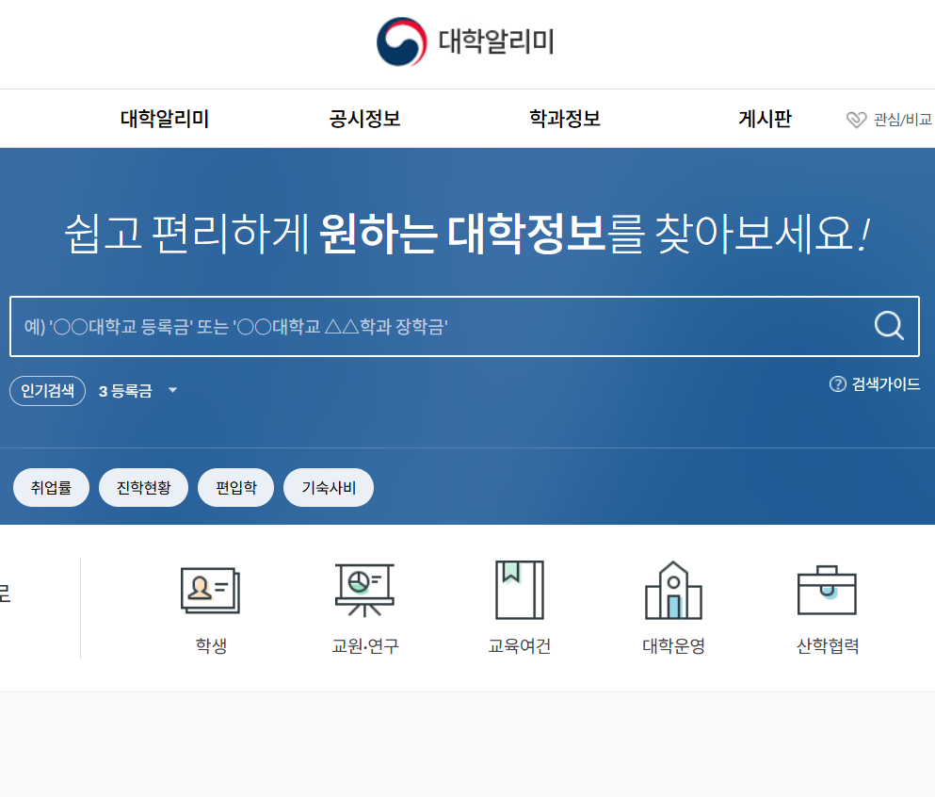
Task: Open the 공시정보 menu
Action: click(x=364, y=119)
